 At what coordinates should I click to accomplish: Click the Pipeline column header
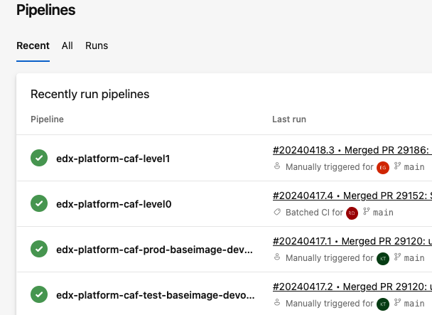[x=47, y=119]
